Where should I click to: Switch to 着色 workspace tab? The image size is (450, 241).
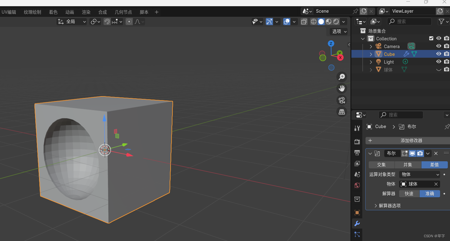[53, 12]
